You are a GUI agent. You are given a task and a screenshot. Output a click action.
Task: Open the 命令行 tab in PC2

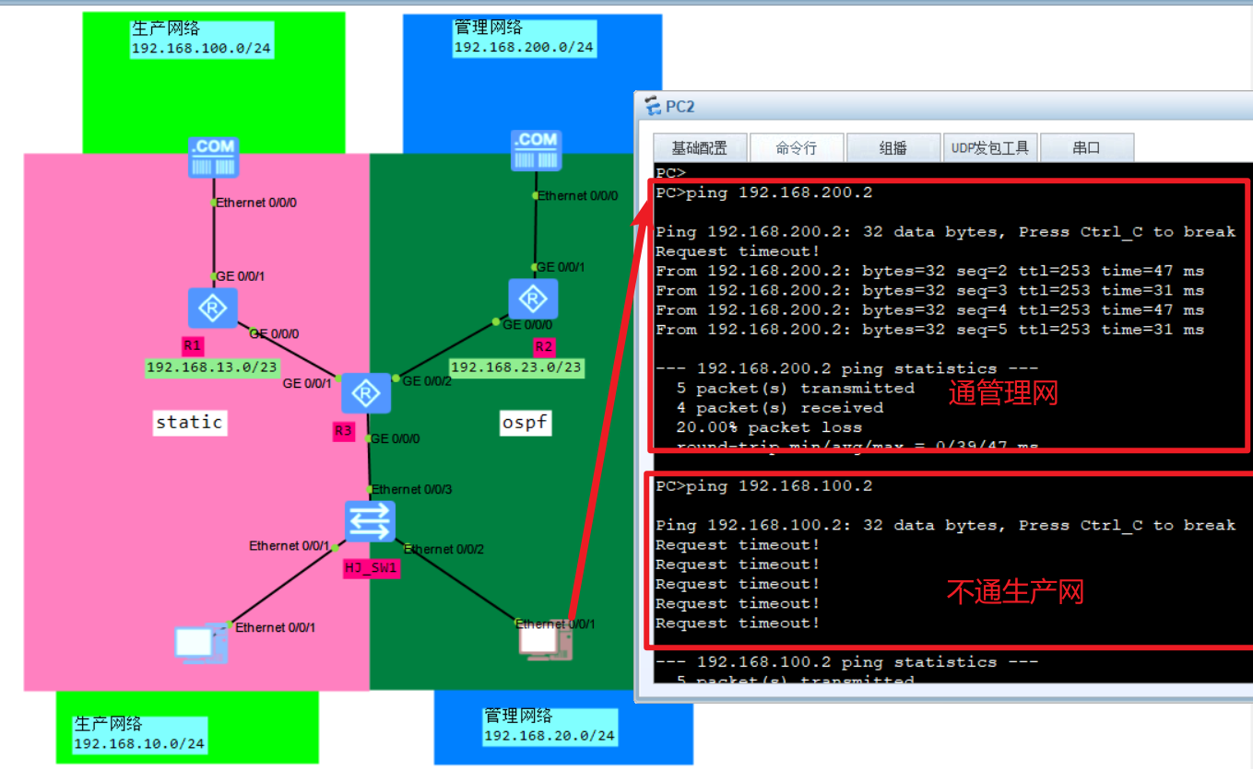tap(797, 147)
